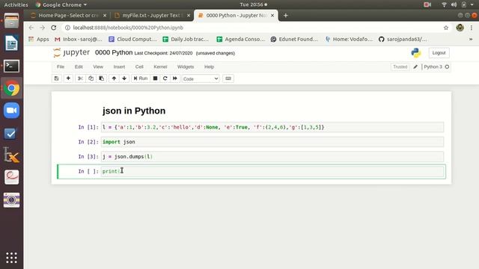Screen dimensions: 479x269
Task: Restart kernel and run all with fast-forward icon
Action: click(175, 78)
